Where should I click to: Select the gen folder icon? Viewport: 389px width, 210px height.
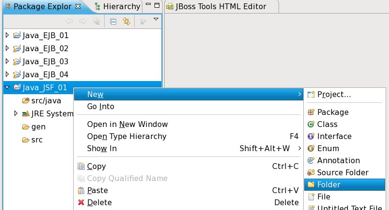point(26,127)
